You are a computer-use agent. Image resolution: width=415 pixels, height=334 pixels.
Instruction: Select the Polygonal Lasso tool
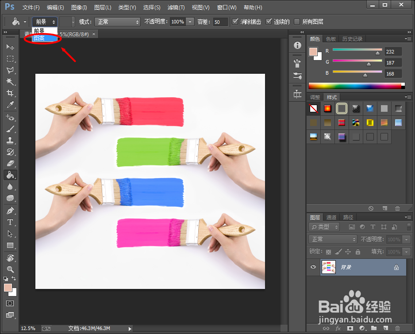pyautogui.click(x=10, y=70)
